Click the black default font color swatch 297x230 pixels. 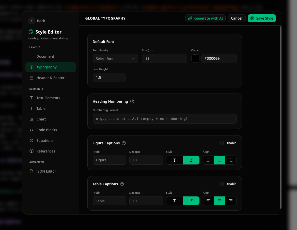pos(195,58)
